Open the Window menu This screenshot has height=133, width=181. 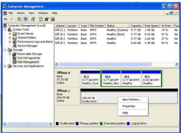[43, 13]
